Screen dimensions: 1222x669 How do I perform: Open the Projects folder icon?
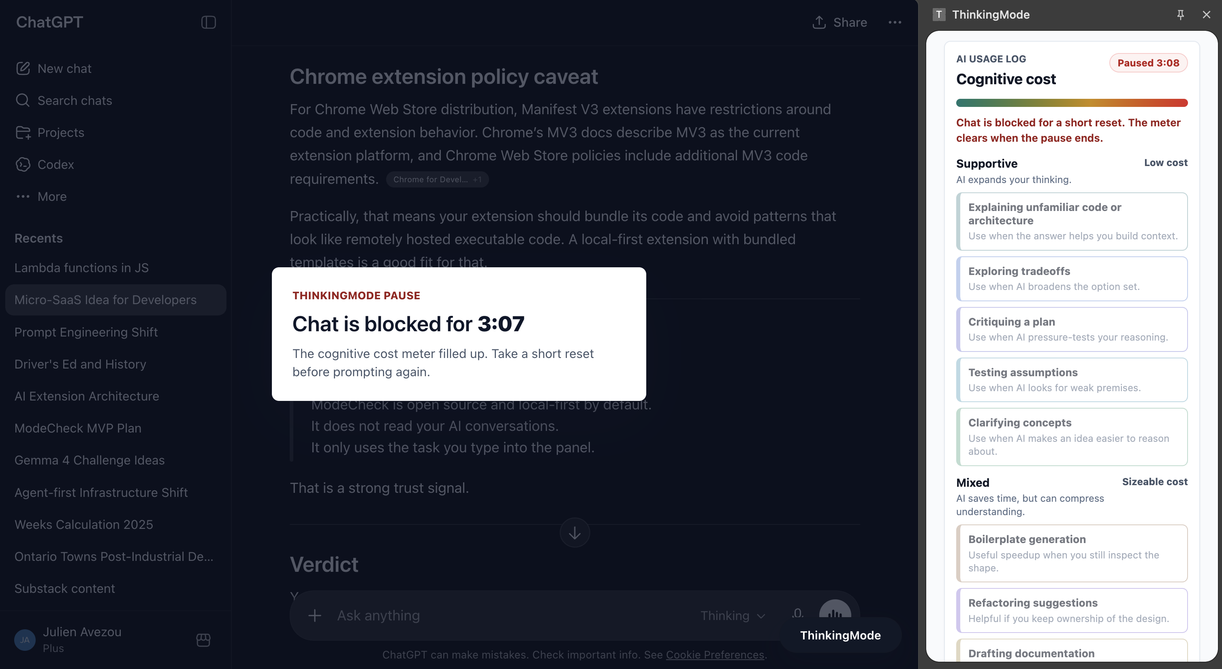pos(23,132)
